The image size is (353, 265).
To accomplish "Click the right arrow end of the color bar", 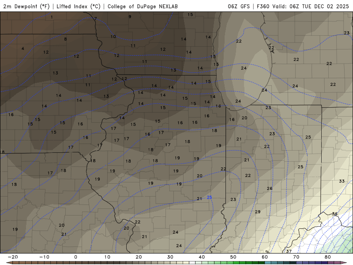I will (x=344, y=263).
